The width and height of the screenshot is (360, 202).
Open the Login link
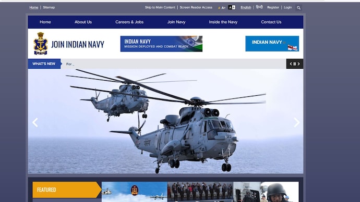click(287, 7)
